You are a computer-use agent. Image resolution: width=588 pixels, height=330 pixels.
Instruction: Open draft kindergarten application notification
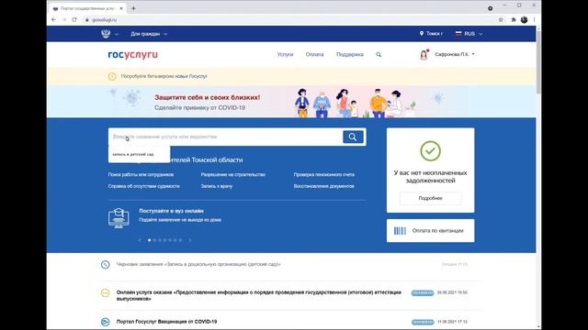pyautogui.click(x=198, y=264)
